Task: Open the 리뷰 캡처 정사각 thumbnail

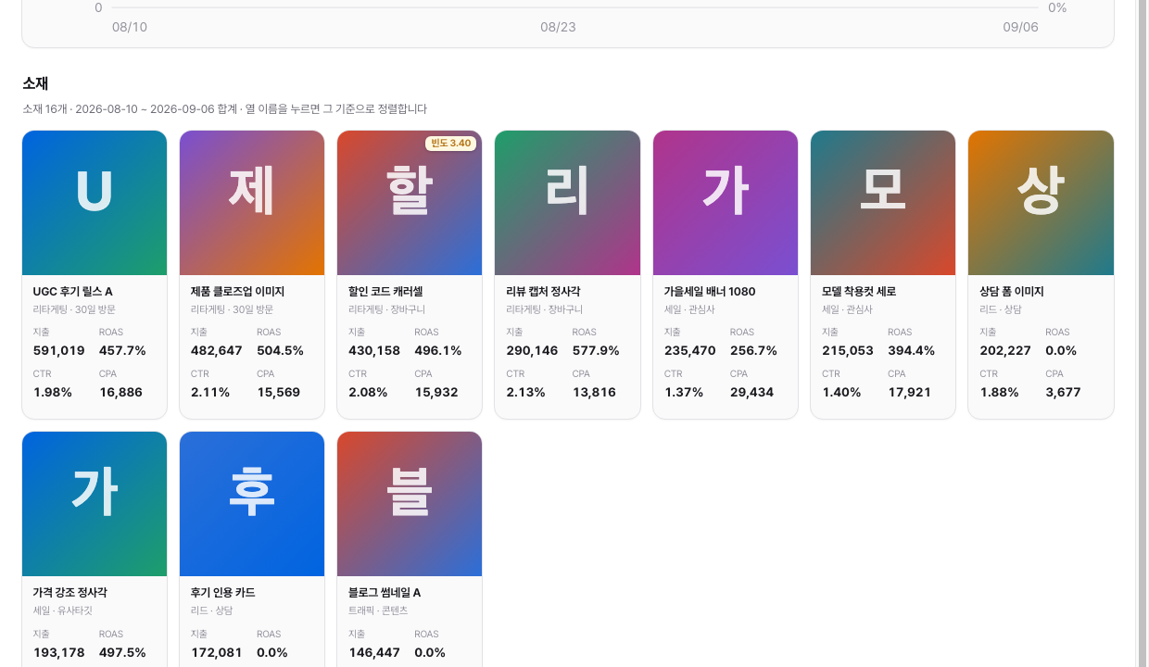Action: (567, 203)
